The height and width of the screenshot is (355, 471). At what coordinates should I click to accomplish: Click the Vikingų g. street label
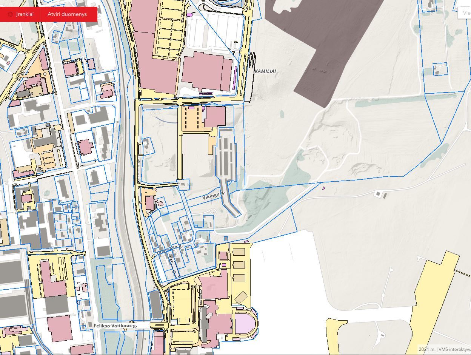(x=213, y=196)
